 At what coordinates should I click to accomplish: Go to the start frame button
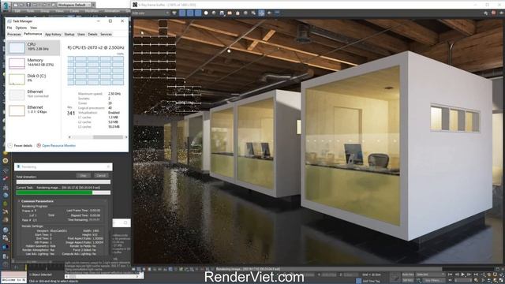pos(451,275)
